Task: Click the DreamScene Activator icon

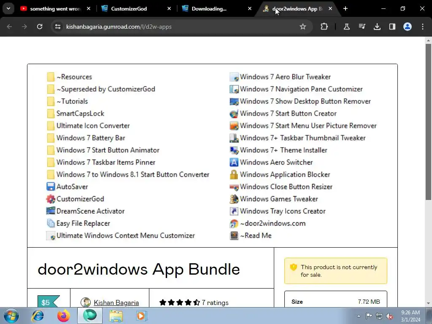Action: pos(51,211)
